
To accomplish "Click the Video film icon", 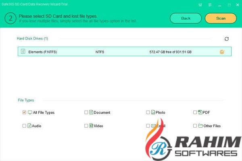I will click(x=91, y=126).
